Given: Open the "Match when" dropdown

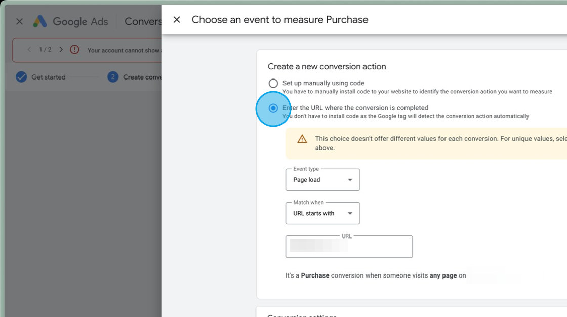Looking at the screenshot, I should coord(322,213).
